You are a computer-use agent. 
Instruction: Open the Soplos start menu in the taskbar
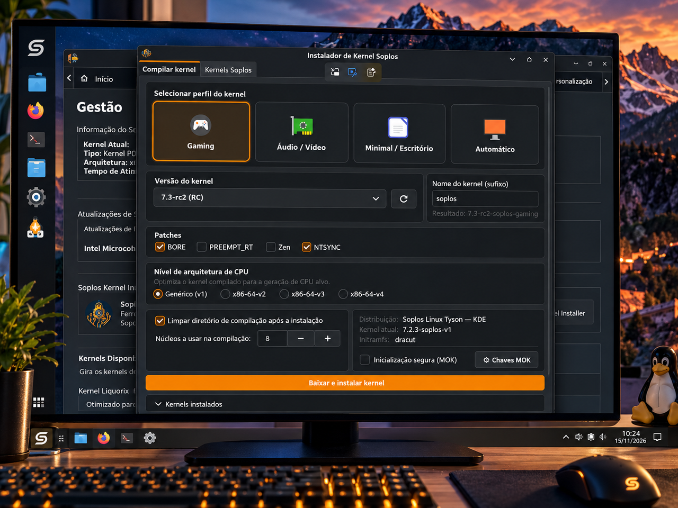tap(41, 438)
